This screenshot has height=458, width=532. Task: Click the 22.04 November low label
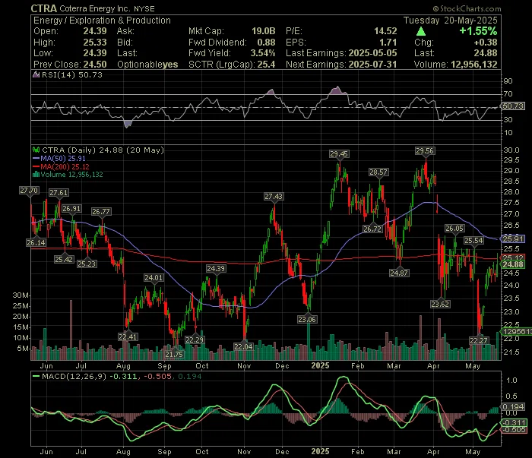point(243,346)
